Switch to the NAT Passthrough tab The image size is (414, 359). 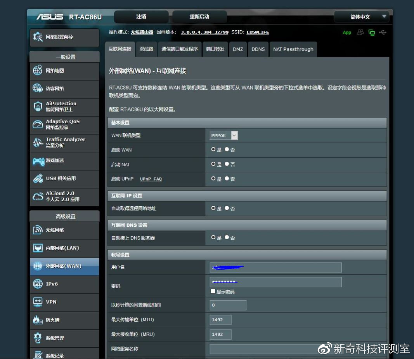(293, 49)
